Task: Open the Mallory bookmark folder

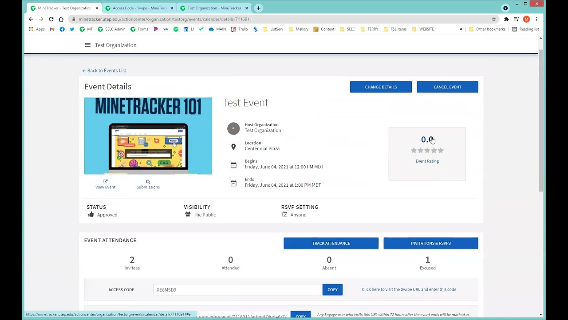Action: [299, 29]
